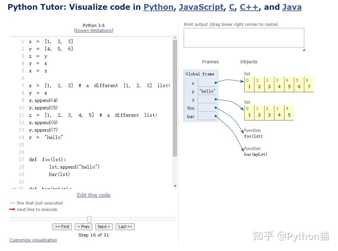Click the << First step button
Screen dimensions: 338x251
tap(62, 227)
